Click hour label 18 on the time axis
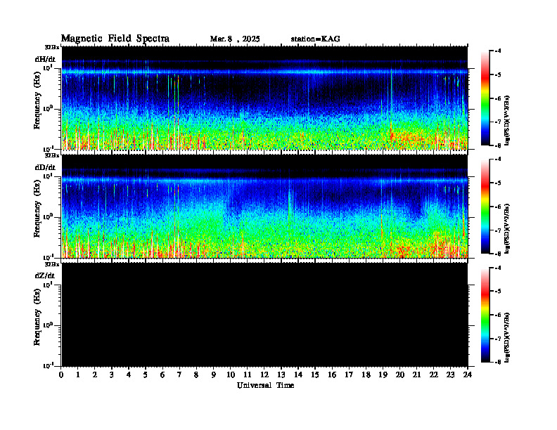Screen dimensions: 557x430 point(366,375)
